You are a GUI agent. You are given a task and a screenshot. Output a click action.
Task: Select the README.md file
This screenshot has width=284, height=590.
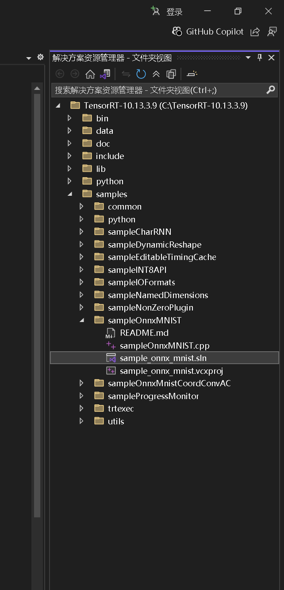(144, 333)
